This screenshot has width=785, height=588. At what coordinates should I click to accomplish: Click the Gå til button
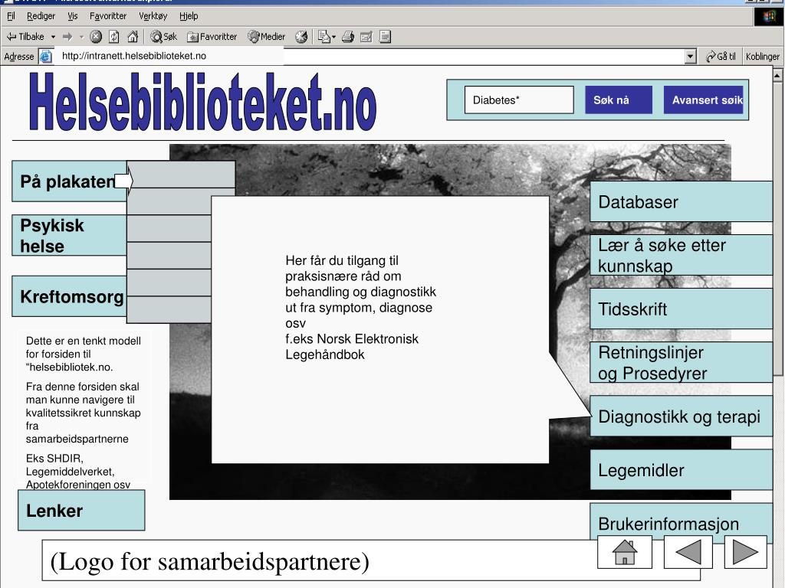(721, 57)
